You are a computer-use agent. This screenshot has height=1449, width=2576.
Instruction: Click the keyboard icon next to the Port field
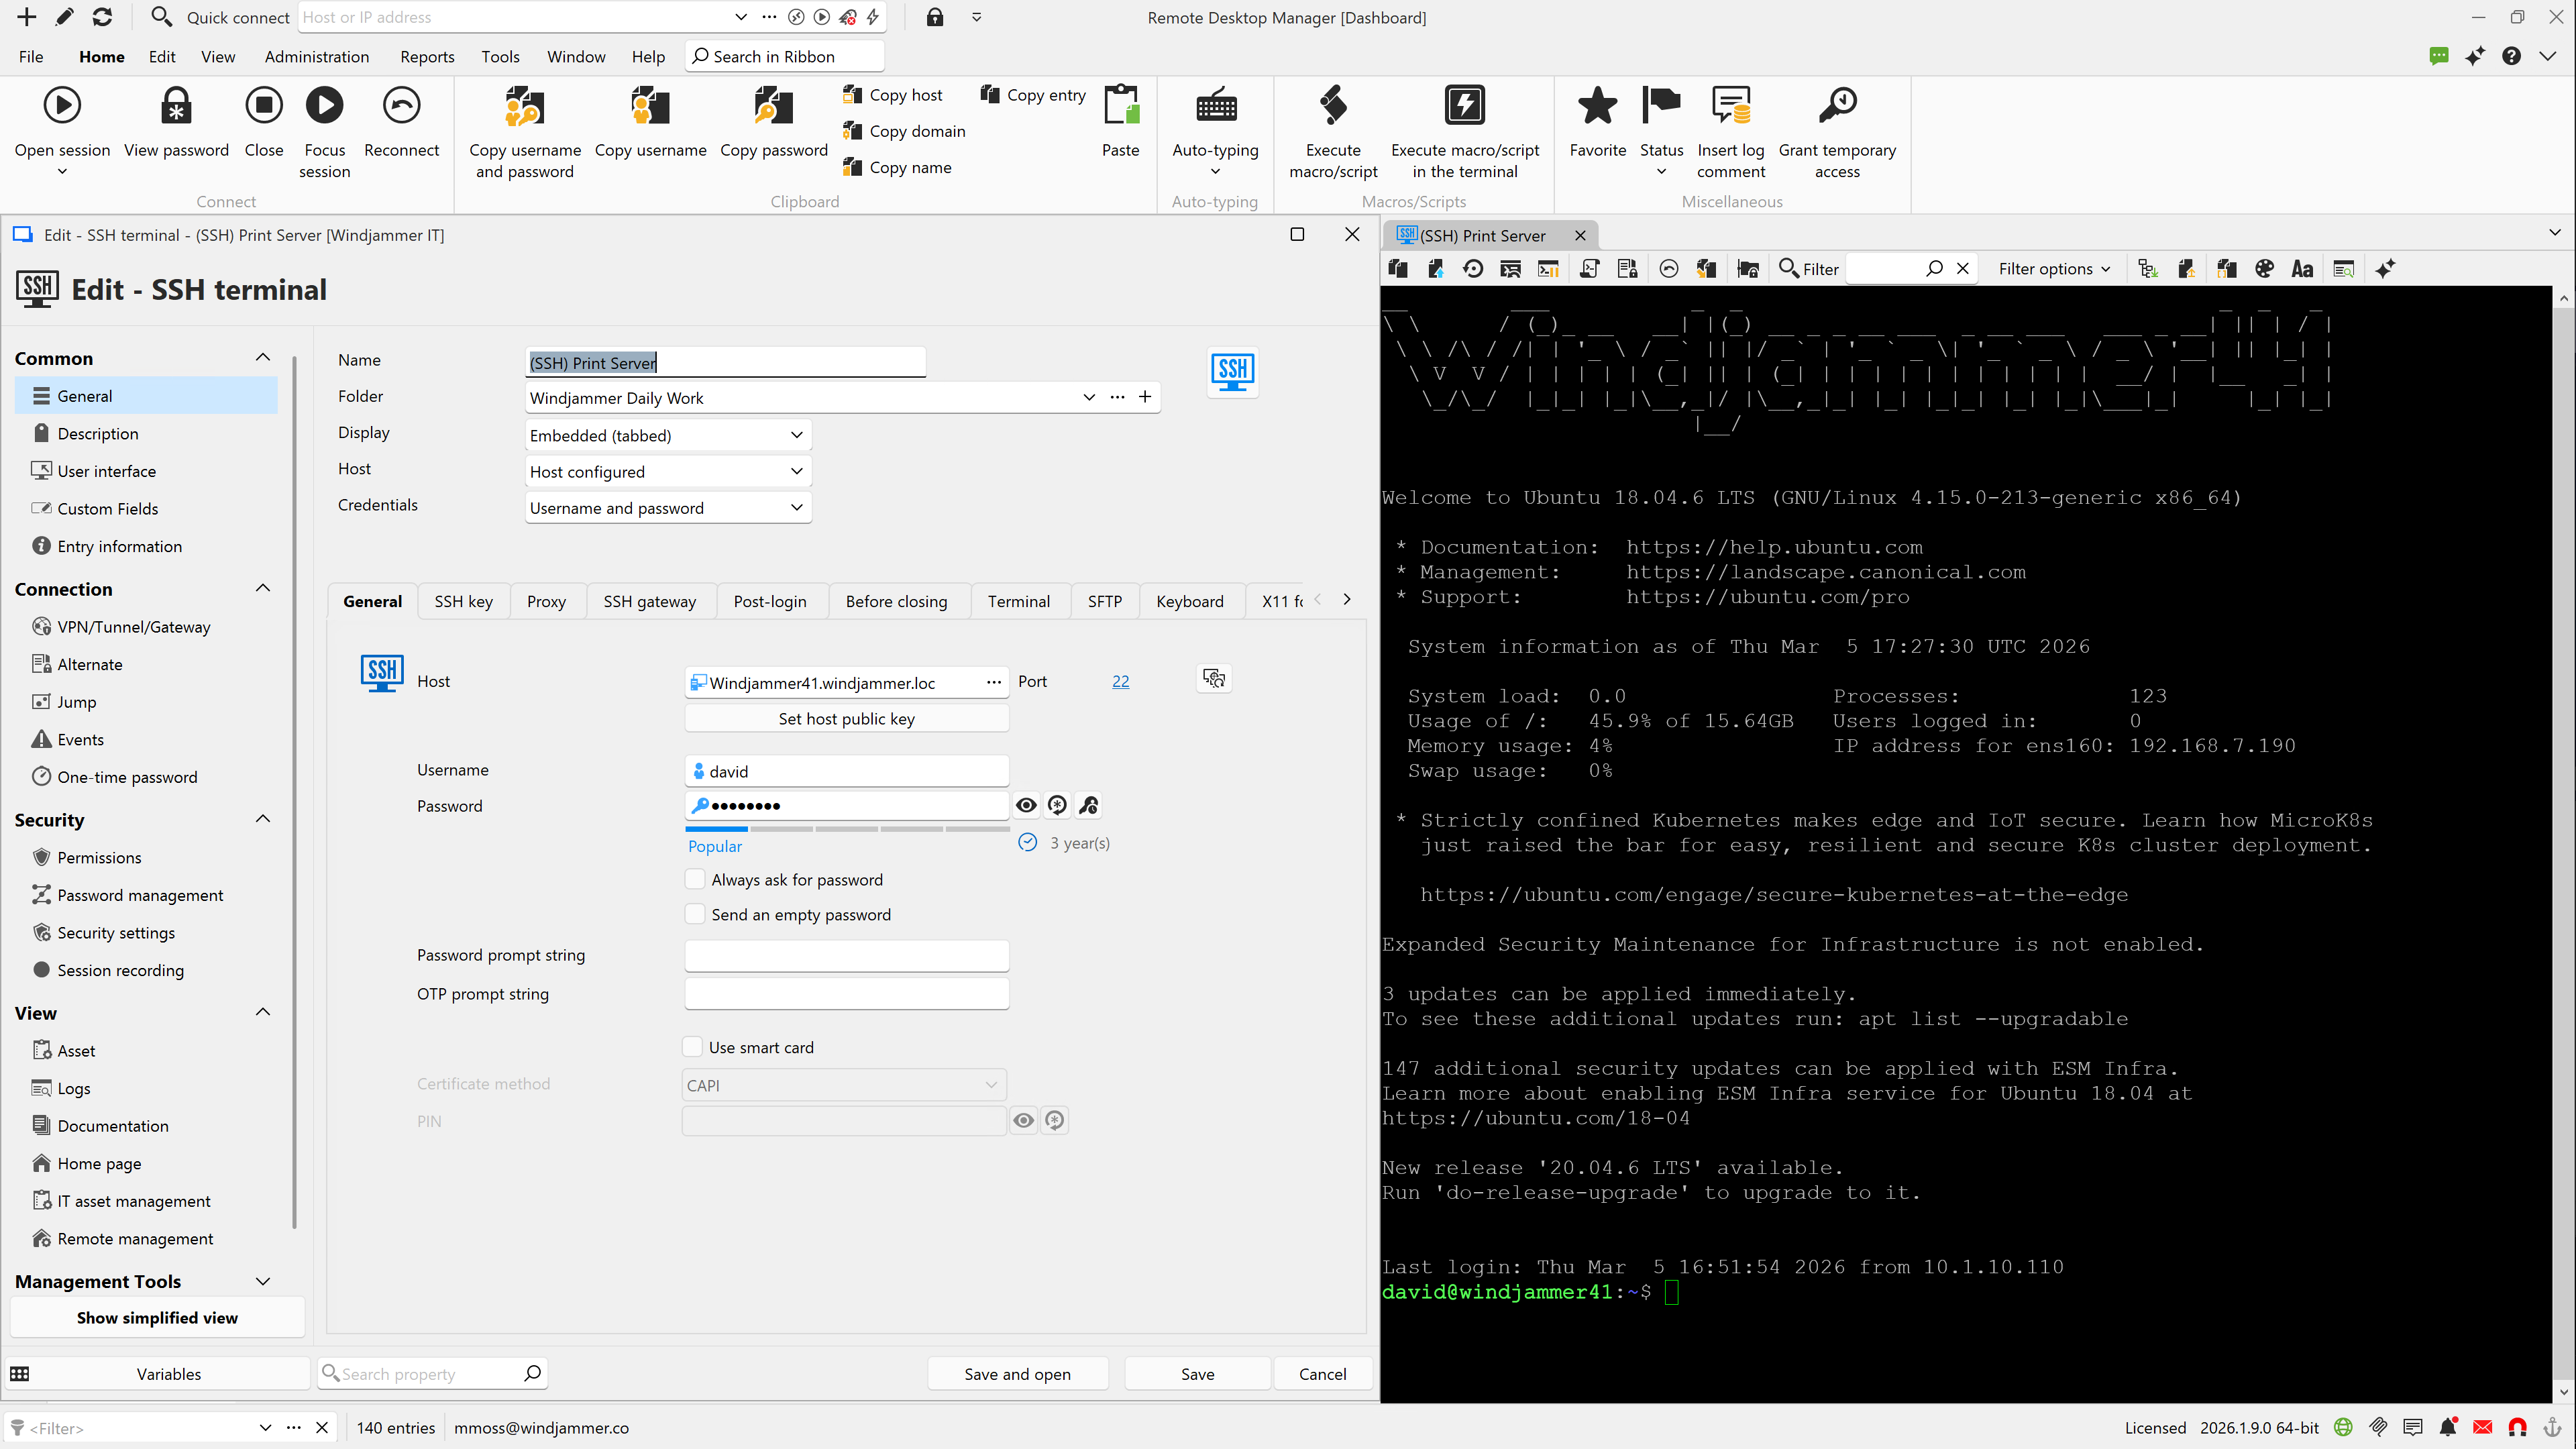click(x=1213, y=679)
